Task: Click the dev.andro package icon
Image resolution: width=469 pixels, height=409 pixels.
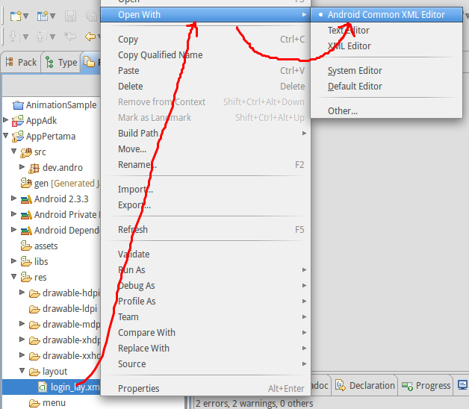Action: click(x=34, y=168)
